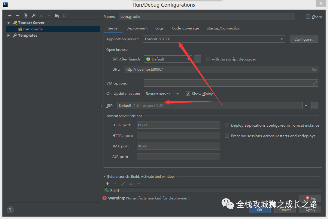The height and width of the screenshot is (219, 328).
Task: Check Deploy applications configured in Tomcat instance
Action: pos(227,125)
